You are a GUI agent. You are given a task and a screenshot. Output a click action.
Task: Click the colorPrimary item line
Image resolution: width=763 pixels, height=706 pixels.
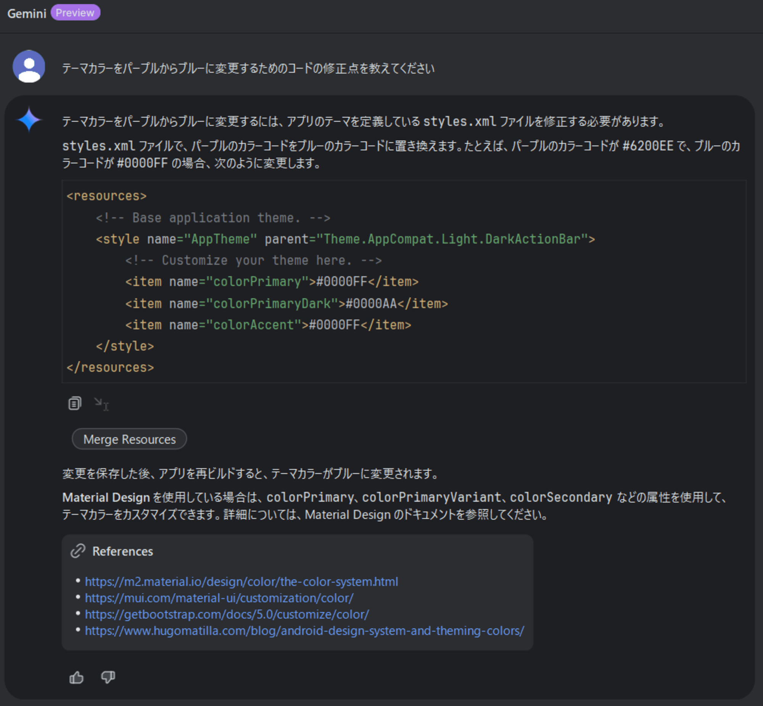(272, 282)
